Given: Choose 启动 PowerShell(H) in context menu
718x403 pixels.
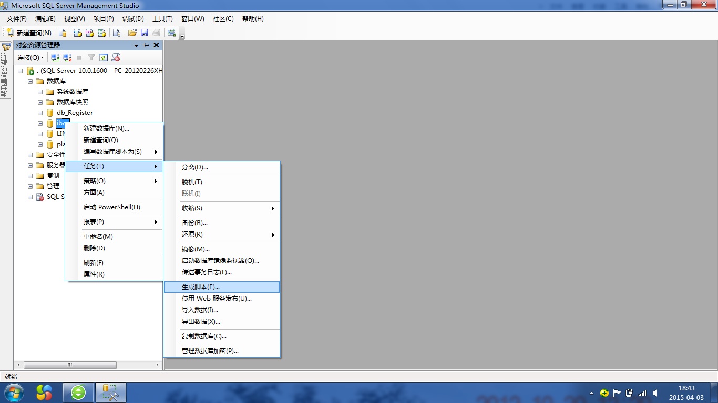Looking at the screenshot, I should (x=114, y=207).
